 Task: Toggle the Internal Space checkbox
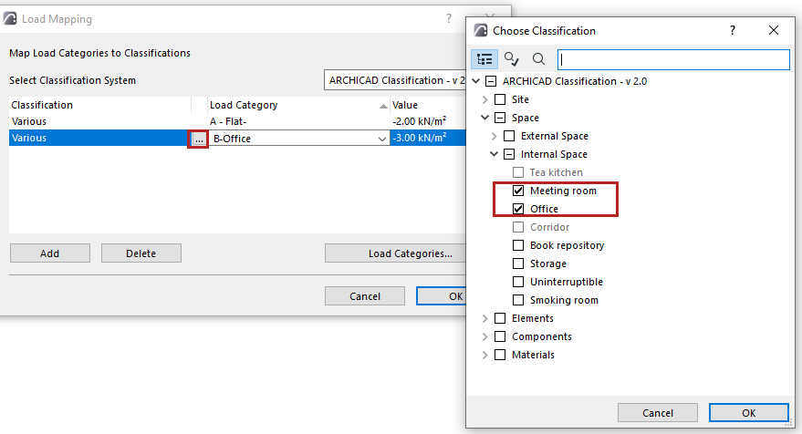[x=509, y=154]
